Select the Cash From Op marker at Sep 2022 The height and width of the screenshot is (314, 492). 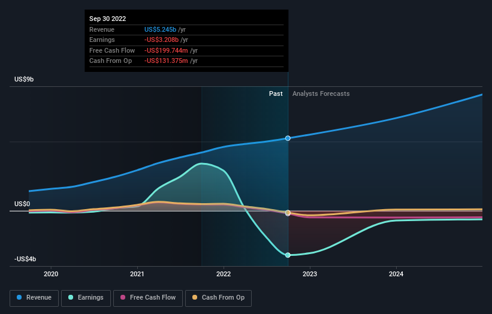(x=288, y=213)
